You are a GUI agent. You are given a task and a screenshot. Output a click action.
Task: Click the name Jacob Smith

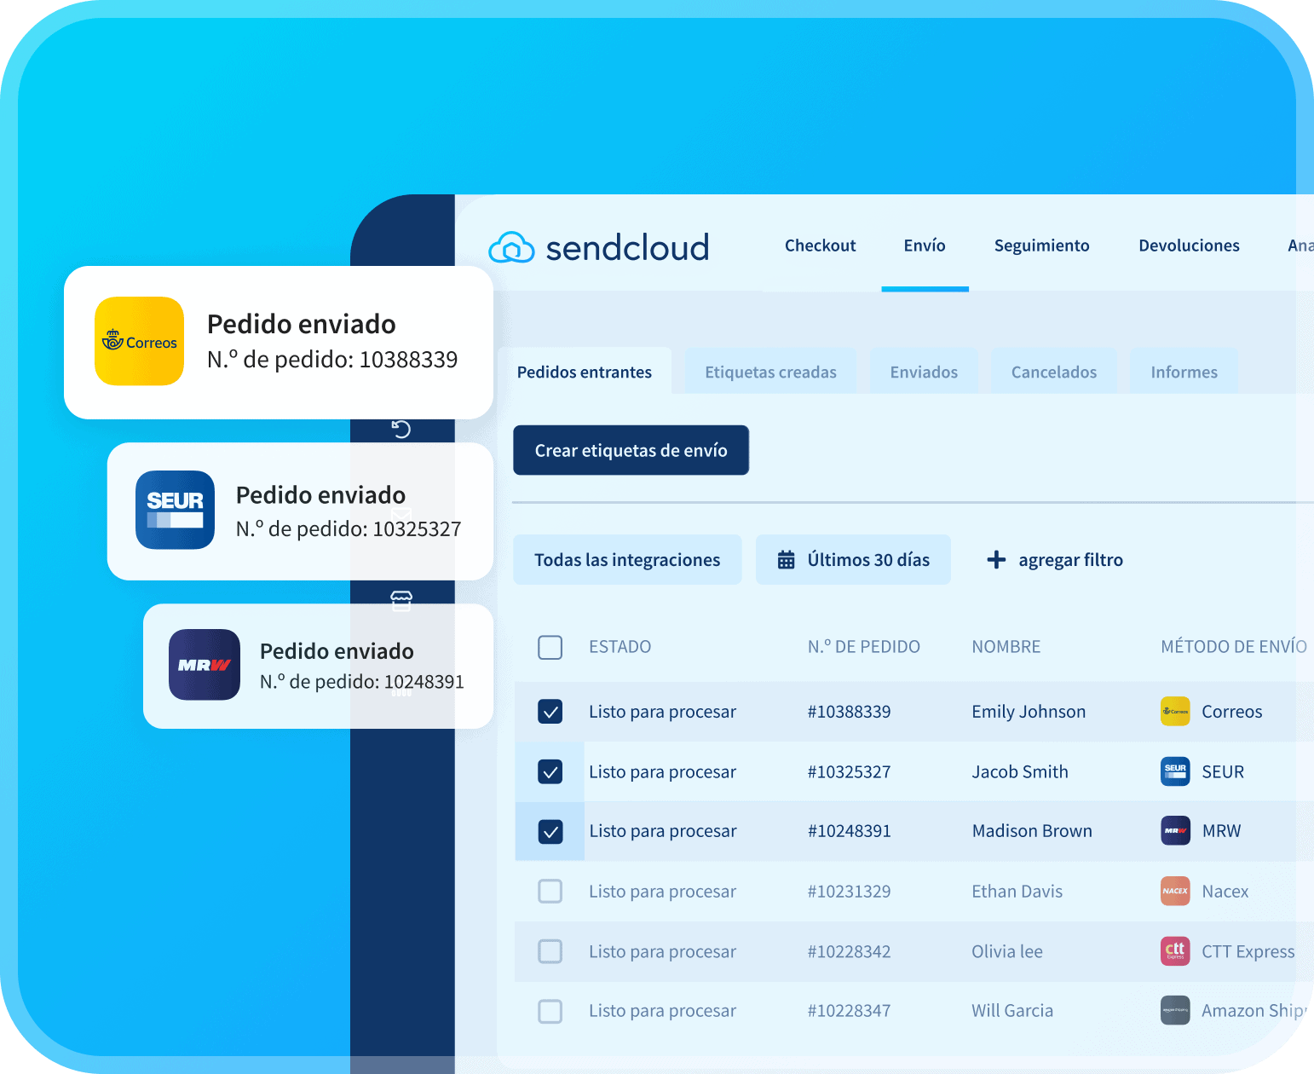pos(1020,772)
